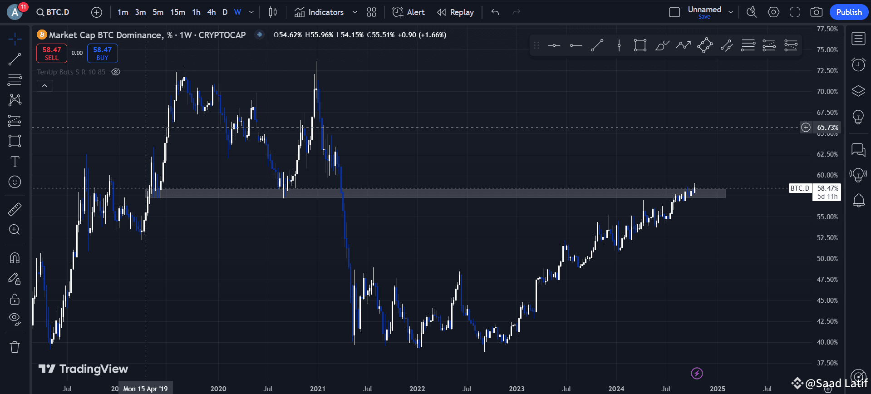Select the crosshair cursor tool
The width and height of the screenshot is (871, 394).
click(15, 39)
